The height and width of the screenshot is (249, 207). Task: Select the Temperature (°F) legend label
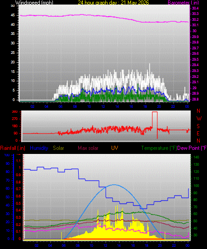[159, 148]
